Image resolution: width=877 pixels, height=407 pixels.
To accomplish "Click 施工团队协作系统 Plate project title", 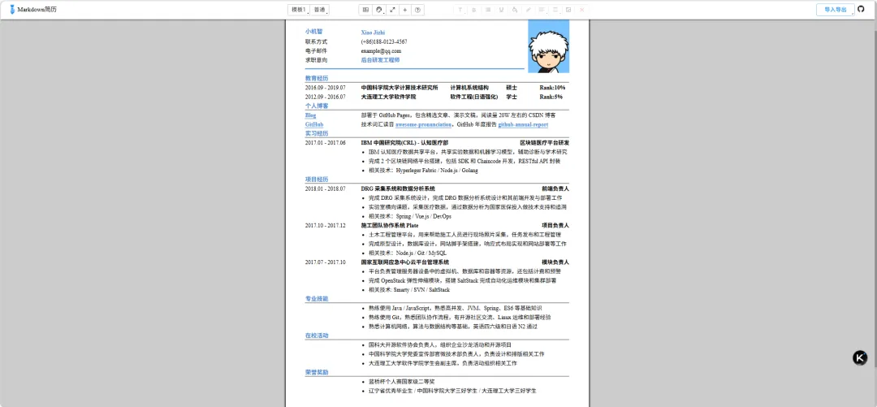I will (x=389, y=225).
